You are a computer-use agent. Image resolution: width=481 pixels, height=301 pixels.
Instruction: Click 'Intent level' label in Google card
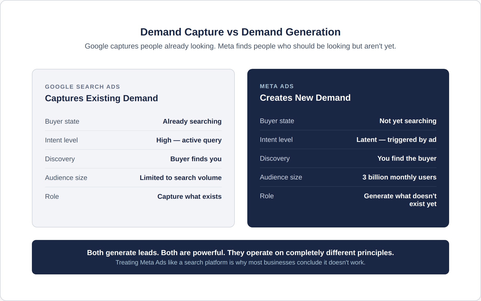[61, 140]
